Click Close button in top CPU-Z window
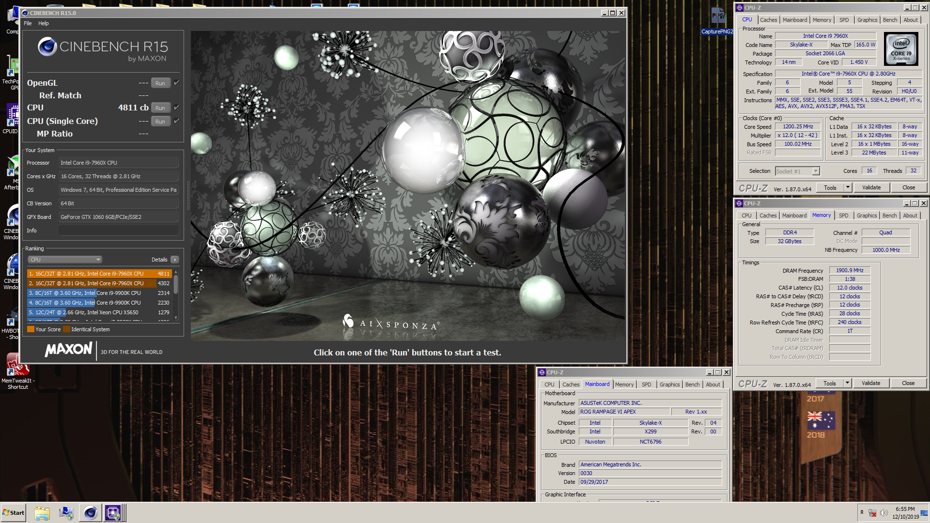Image resolution: width=930 pixels, height=523 pixels. click(x=909, y=187)
